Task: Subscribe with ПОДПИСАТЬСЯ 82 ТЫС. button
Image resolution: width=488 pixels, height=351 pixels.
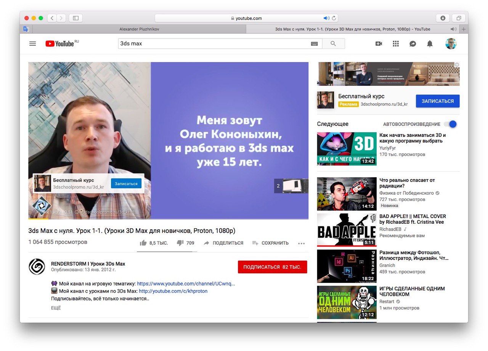Action: [272, 267]
